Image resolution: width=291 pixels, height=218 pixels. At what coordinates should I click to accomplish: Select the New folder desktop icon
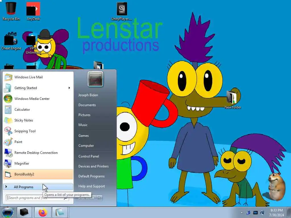pos(233,100)
